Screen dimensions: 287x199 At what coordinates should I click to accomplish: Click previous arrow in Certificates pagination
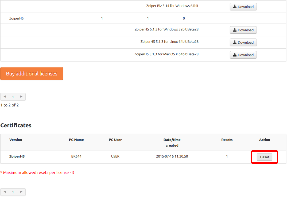coord(5,192)
